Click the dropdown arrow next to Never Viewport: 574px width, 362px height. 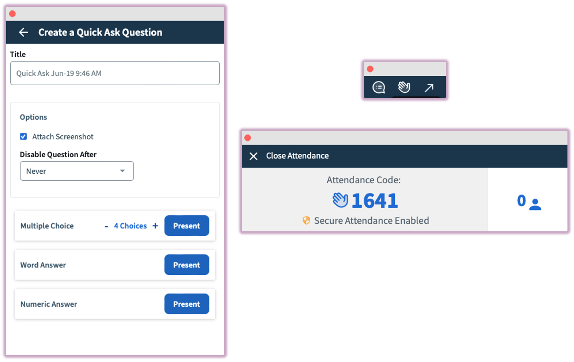click(122, 171)
